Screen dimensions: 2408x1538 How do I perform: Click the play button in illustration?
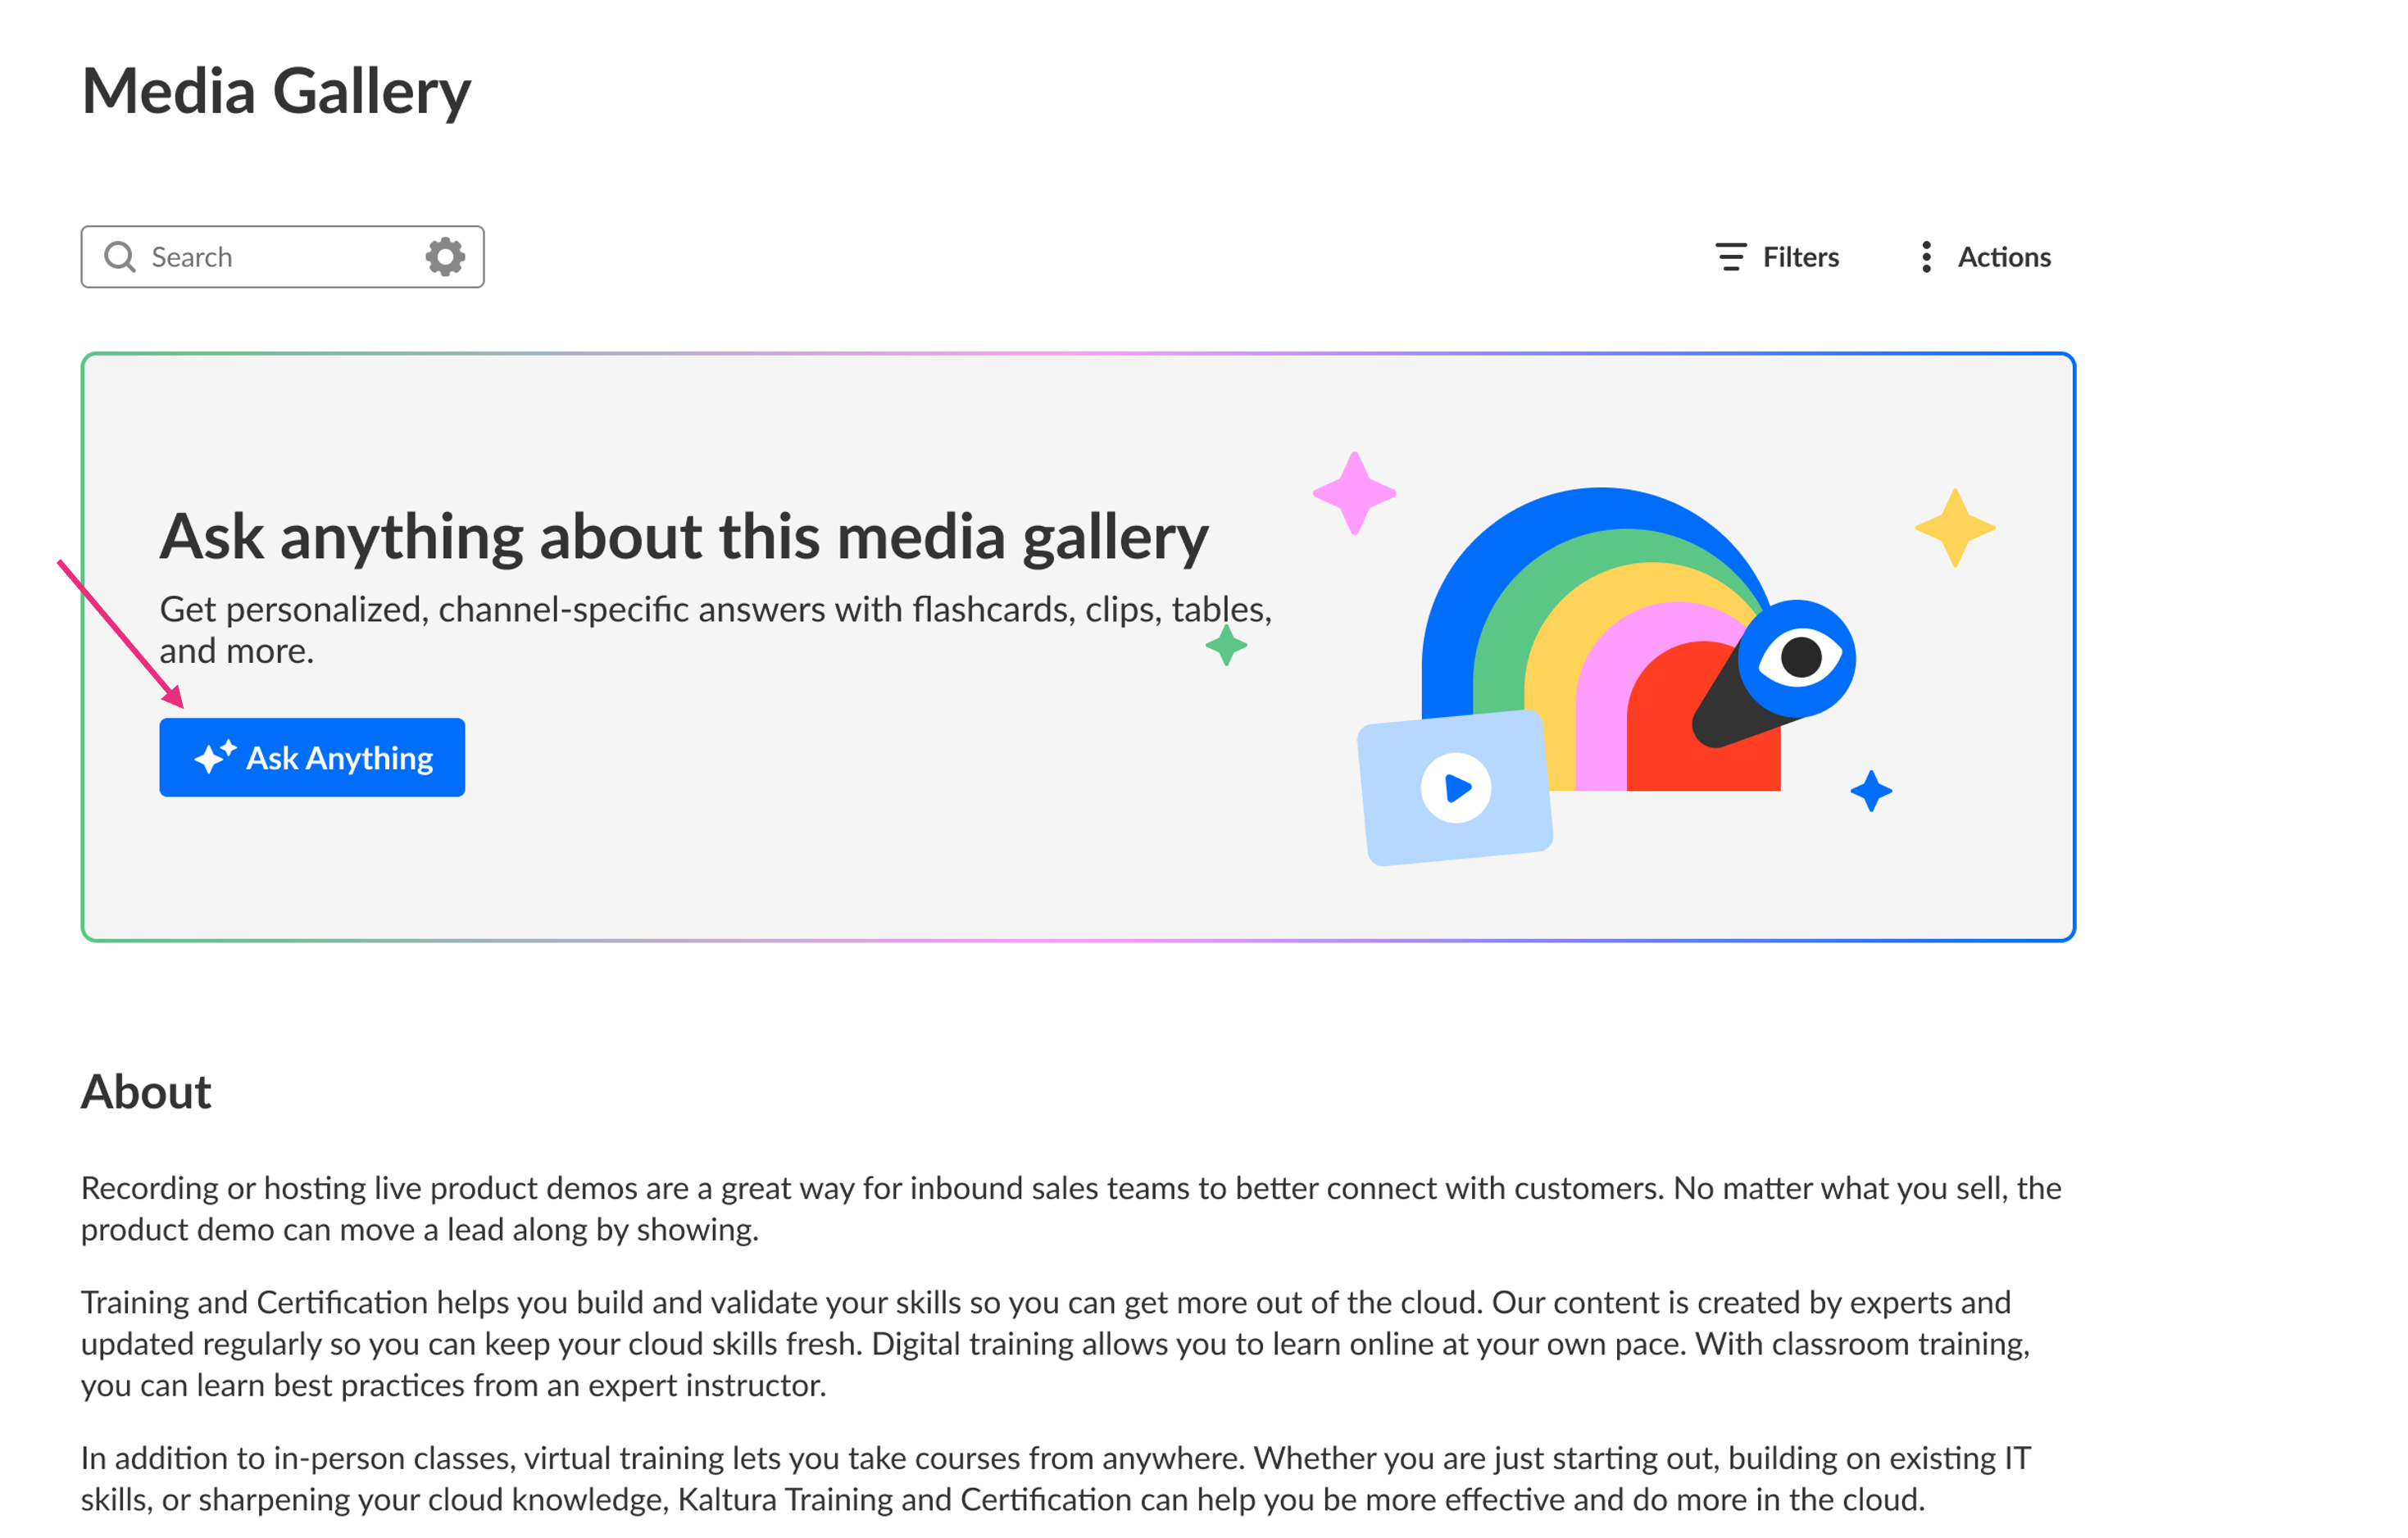tap(1456, 788)
